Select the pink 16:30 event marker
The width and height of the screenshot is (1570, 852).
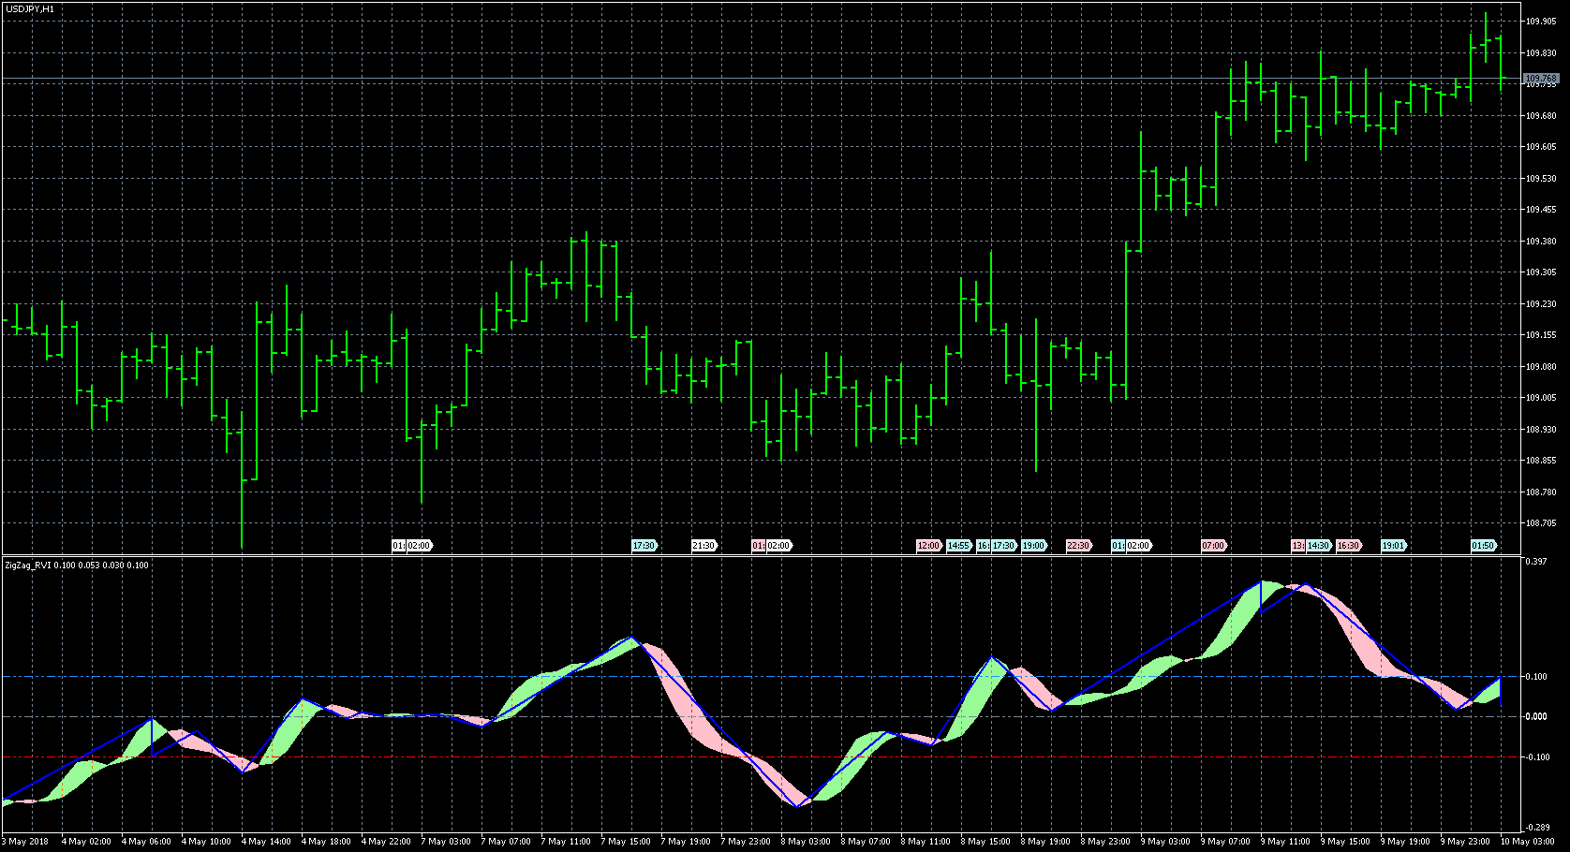click(x=1348, y=546)
